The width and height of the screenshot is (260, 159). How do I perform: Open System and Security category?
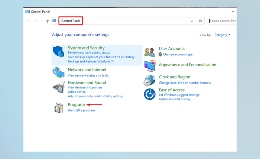(x=86, y=48)
